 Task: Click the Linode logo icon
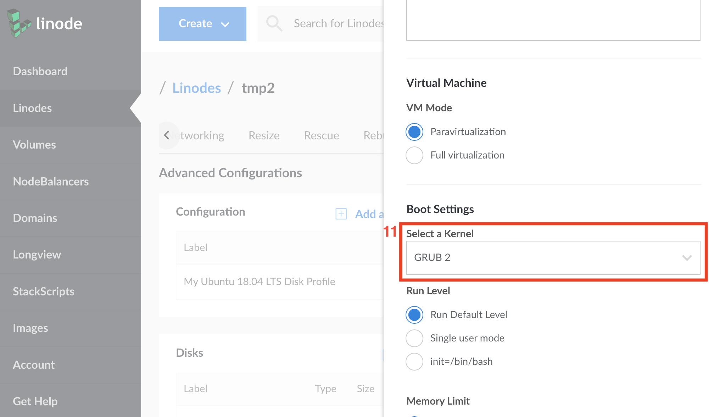click(x=19, y=23)
